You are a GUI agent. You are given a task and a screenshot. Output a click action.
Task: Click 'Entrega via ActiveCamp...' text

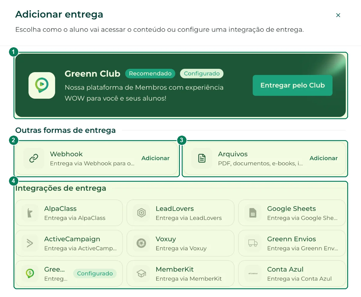tap(80, 248)
